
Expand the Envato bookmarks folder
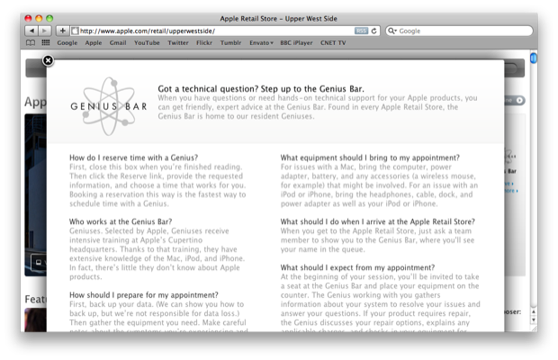coord(261,42)
